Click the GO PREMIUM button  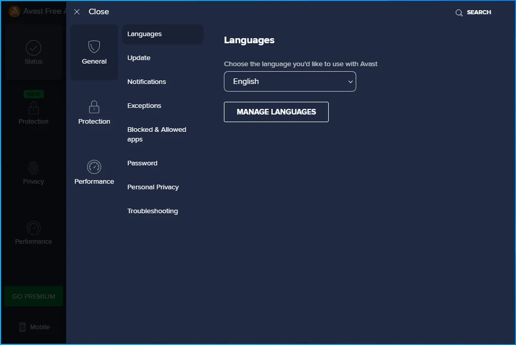tap(34, 296)
